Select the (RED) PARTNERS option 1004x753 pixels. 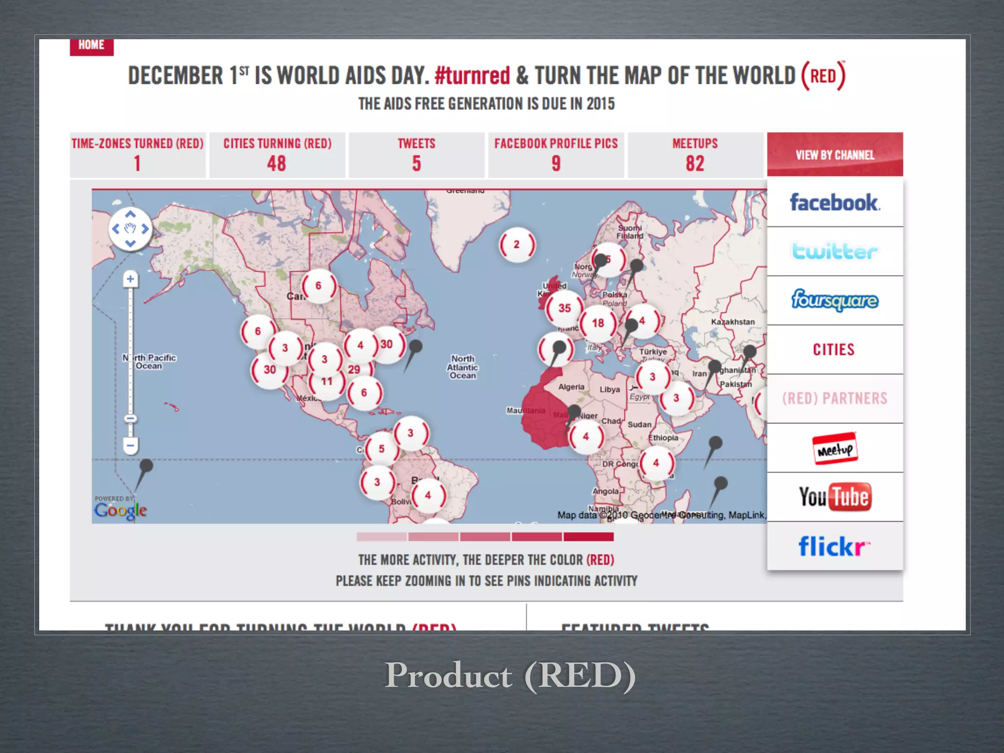[x=834, y=399]
